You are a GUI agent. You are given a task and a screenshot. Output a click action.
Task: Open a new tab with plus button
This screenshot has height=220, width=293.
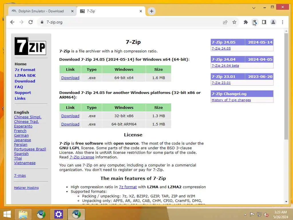152,11
